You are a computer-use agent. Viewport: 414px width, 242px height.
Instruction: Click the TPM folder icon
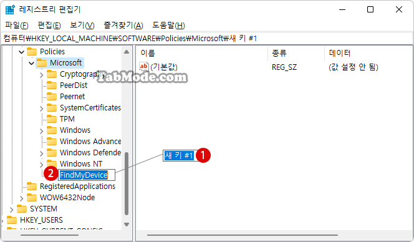coord(52,119)
